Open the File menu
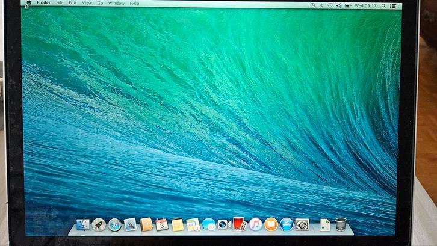 pyautogui.click(x=60, y=4)
